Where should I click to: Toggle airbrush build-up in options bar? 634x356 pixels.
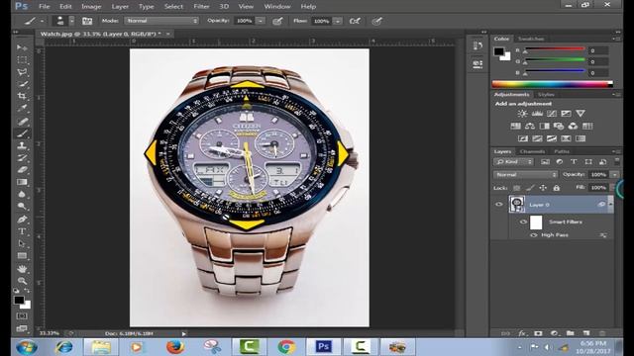pyautogui.click(x=355, y=21)
